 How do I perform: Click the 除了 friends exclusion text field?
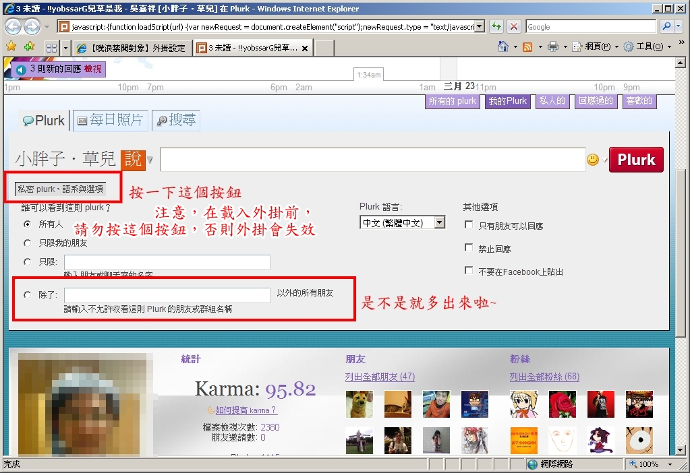tap(167, 295)
